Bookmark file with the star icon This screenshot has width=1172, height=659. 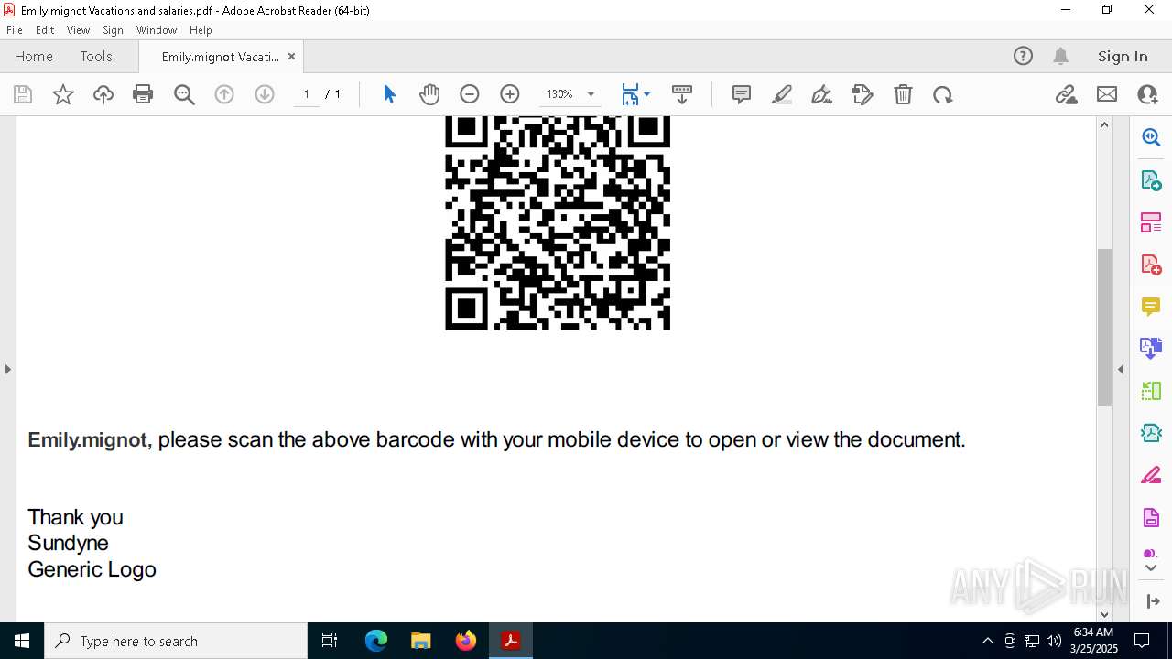coord(63,94)
